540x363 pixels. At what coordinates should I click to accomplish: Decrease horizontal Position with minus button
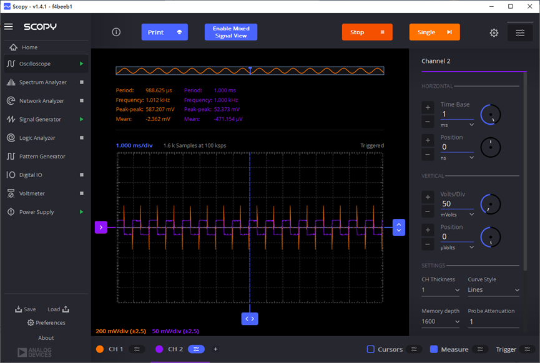tap(428, 155)
